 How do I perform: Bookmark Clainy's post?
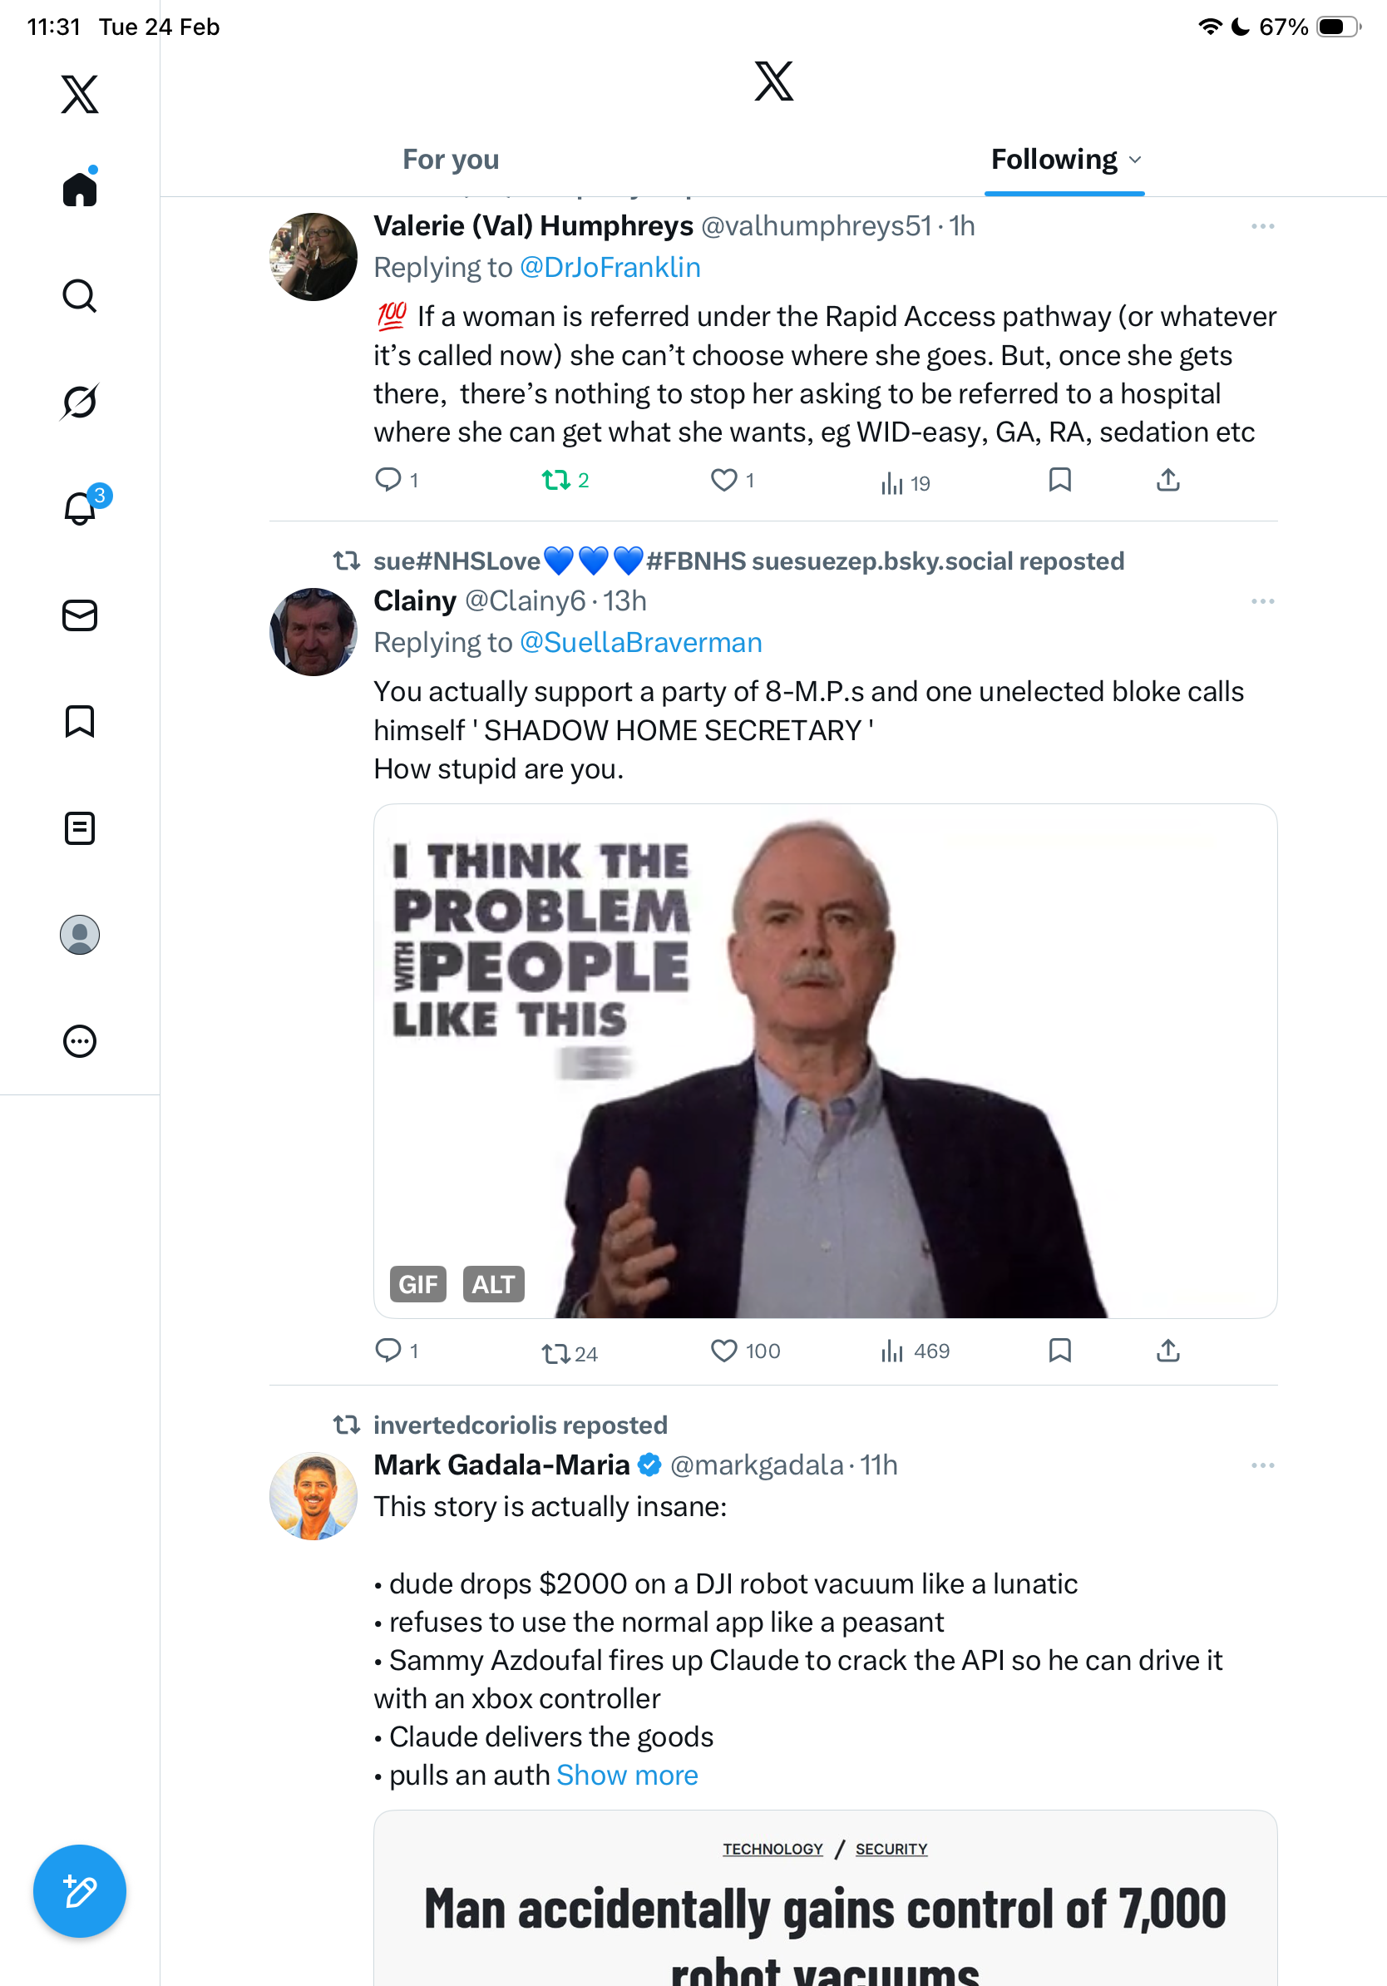click(1059, 1351)
